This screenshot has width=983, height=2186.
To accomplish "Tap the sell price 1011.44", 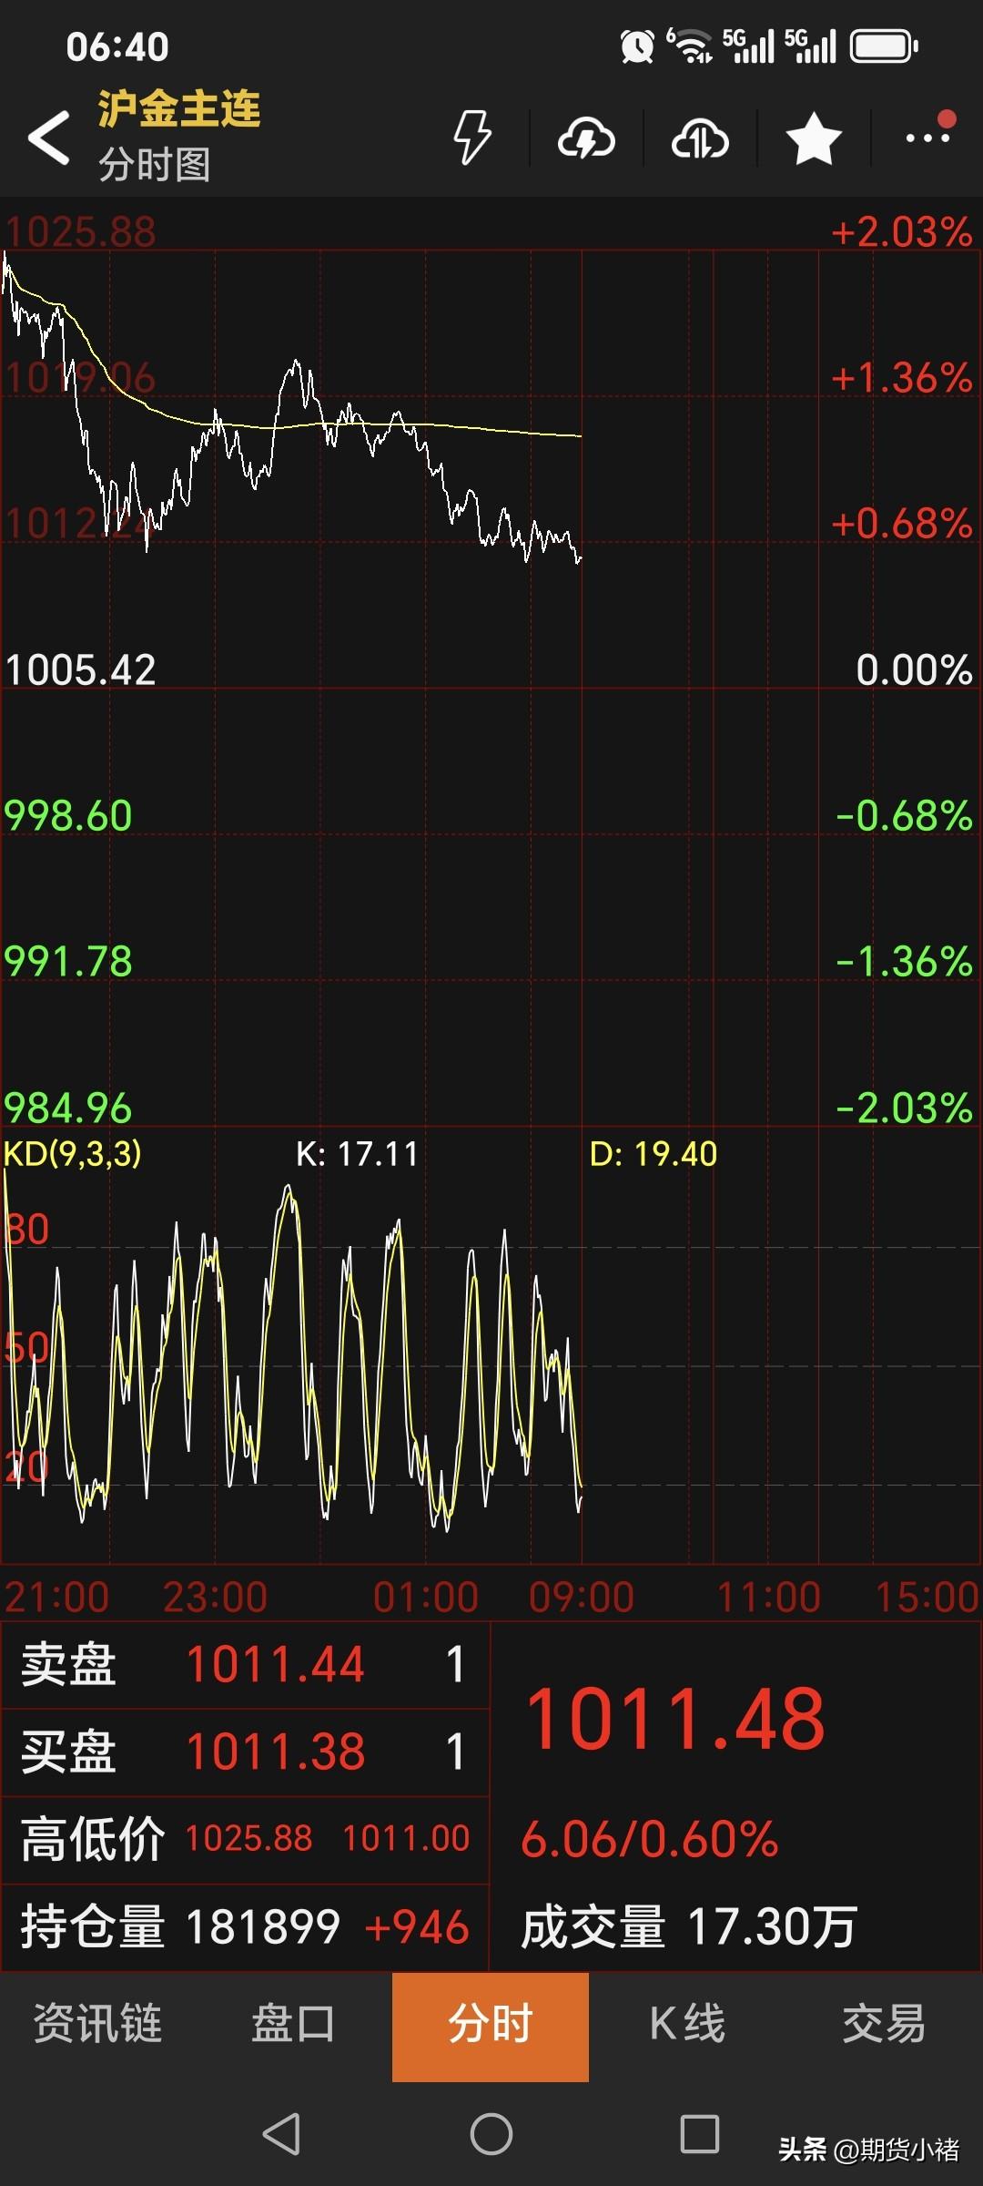I will 275,1664.
